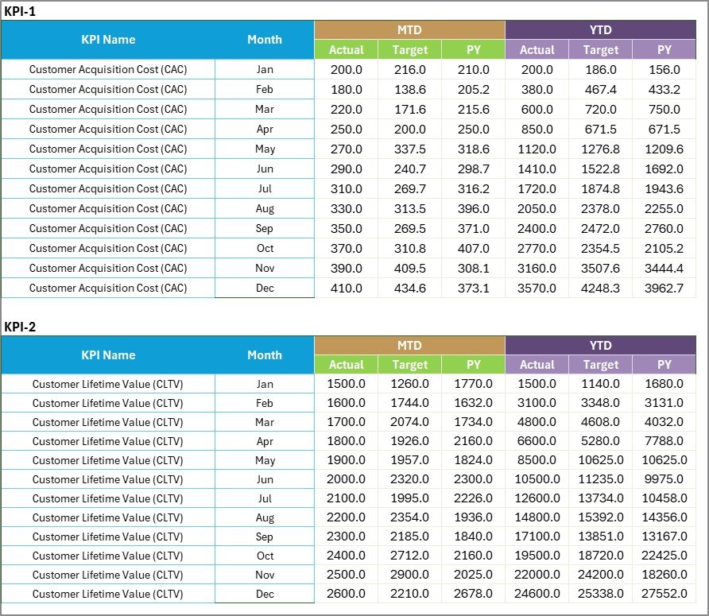Screen dimensions: 709x616
Task: Click the YTD header of the CAC table
Action: 601,29
